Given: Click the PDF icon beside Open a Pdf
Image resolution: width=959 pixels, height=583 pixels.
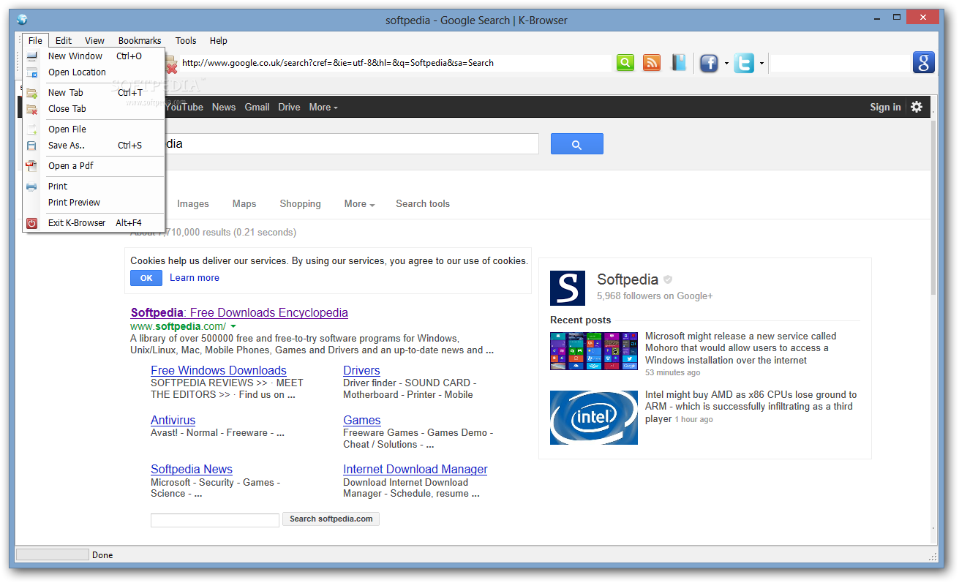Looking at the screenshot, I should pos(32,166).
